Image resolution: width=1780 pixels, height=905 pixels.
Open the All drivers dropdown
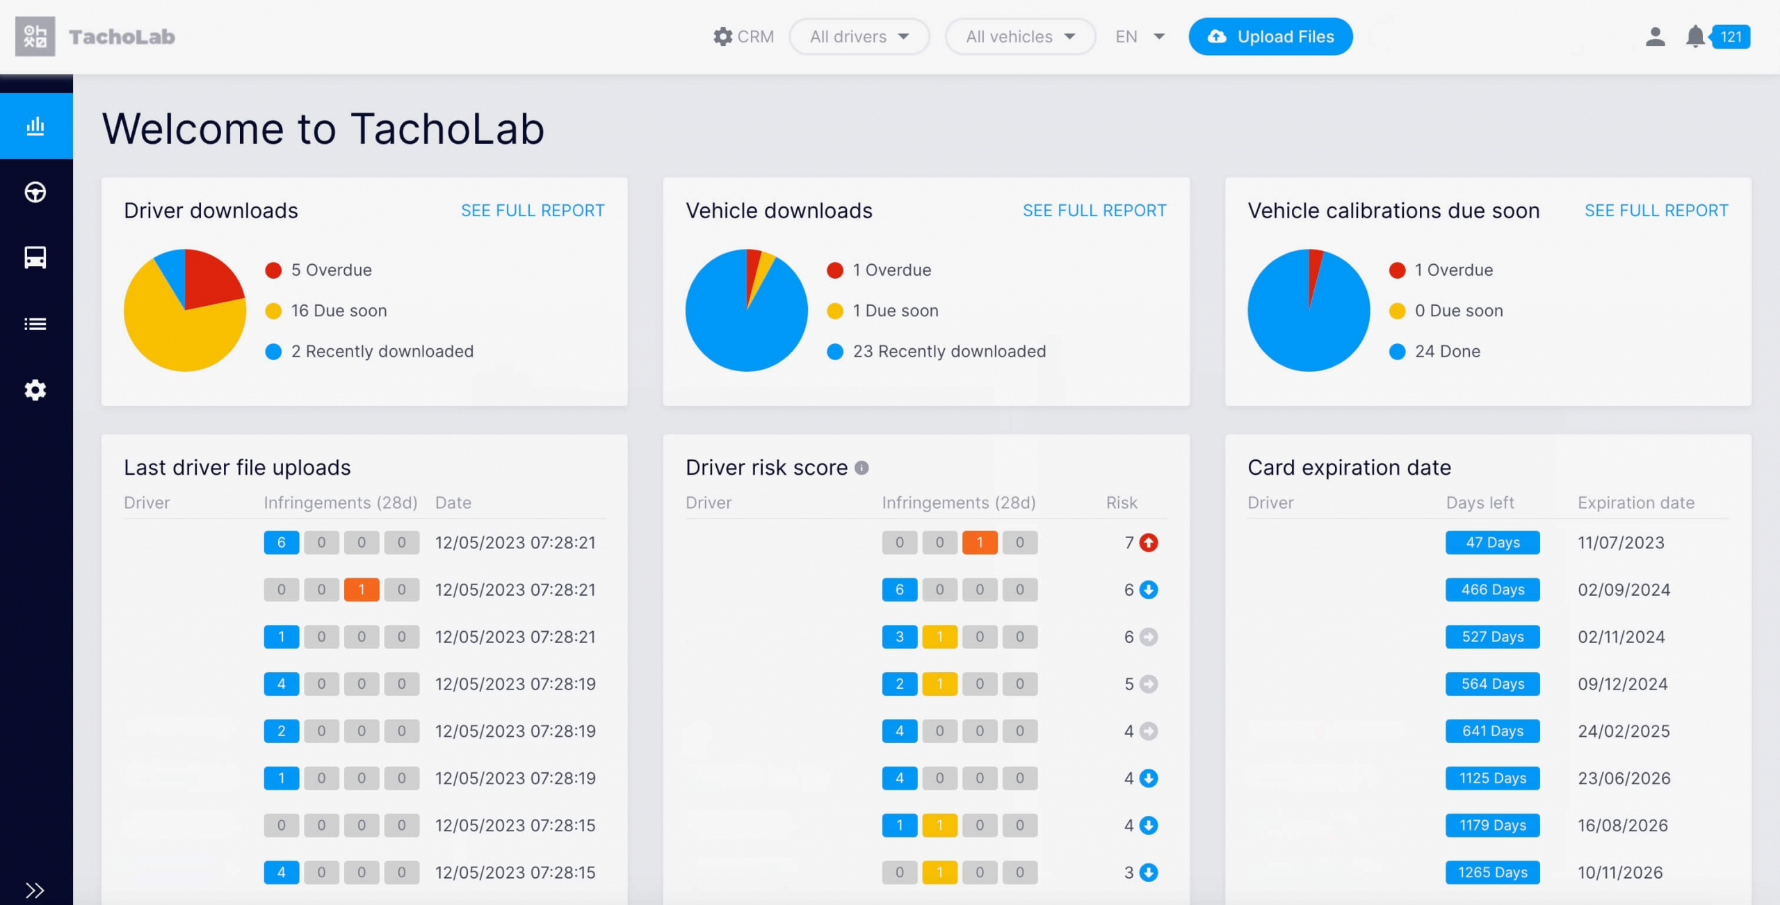tap(859, 36)
